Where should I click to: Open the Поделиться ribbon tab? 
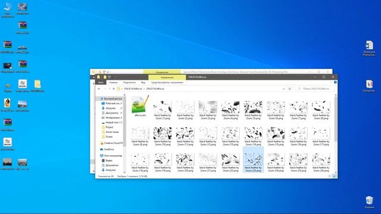click(129, 83)
